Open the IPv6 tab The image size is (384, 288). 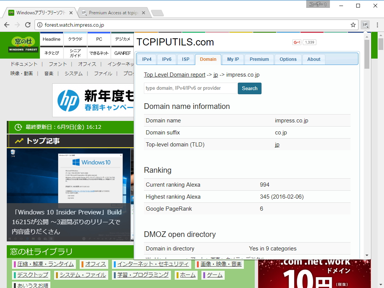click(x=166, y=59)
